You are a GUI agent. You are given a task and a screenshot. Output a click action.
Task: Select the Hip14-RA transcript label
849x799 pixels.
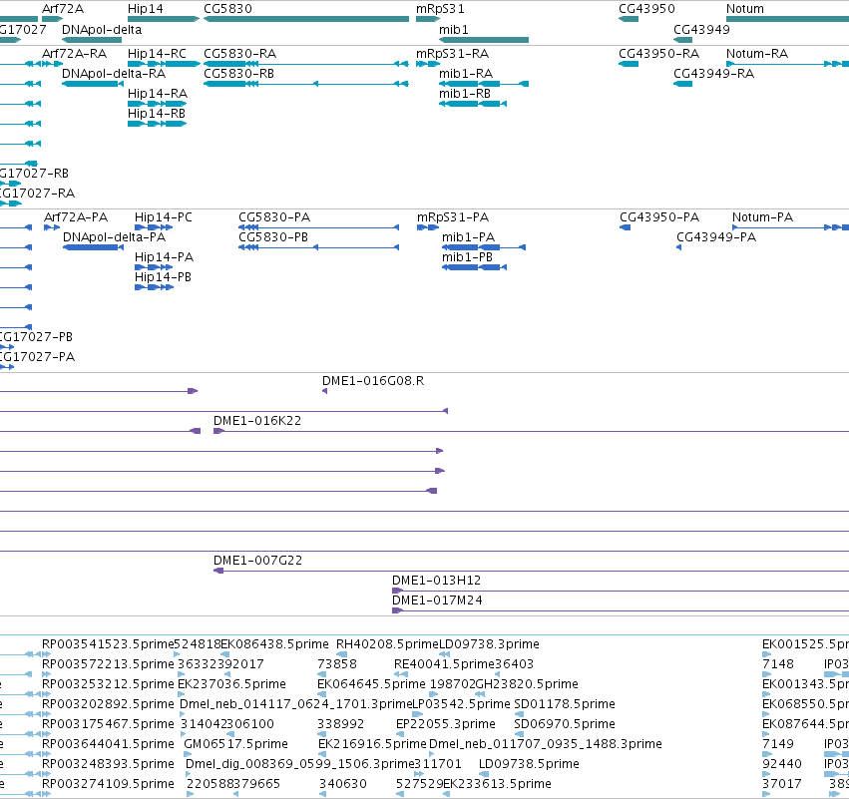click(x=158, y=94)
